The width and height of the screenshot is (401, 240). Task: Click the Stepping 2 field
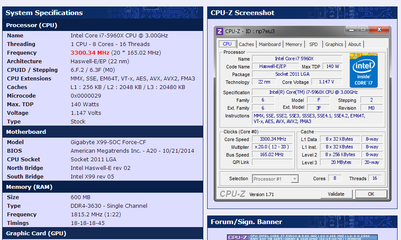(372, 100)
